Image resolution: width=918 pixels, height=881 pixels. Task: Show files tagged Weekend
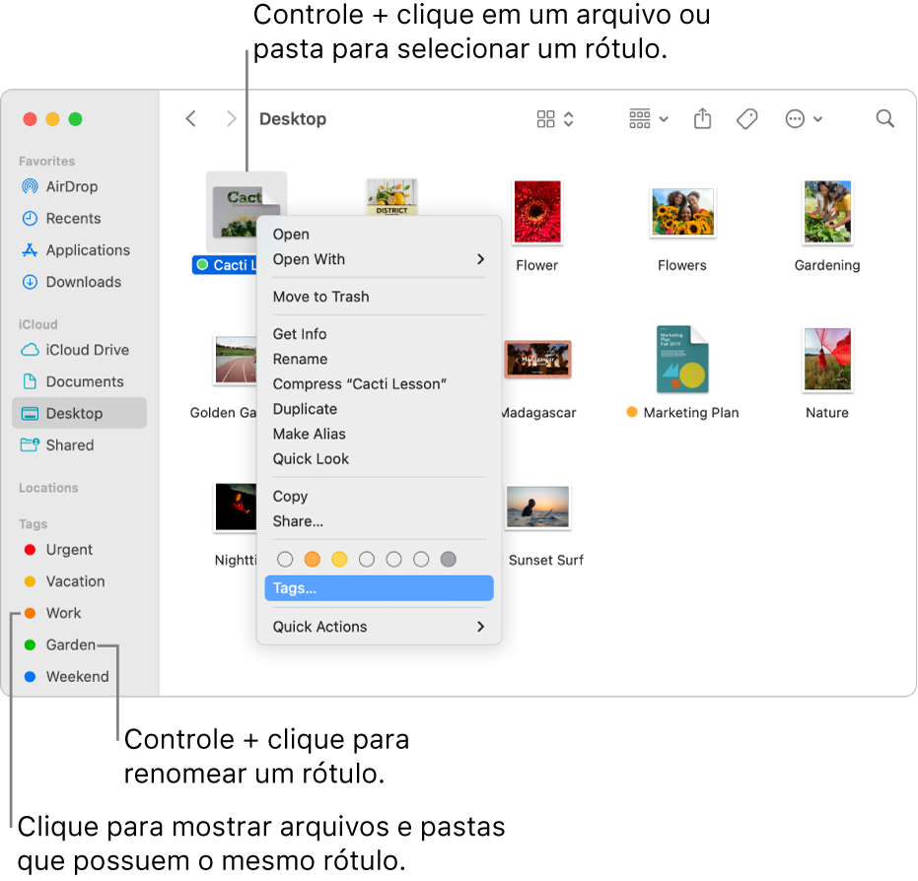point(79,677)
